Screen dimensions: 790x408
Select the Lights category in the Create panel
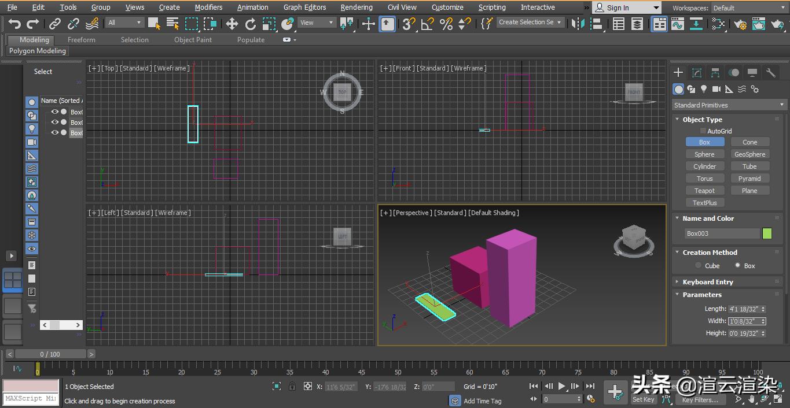(x=704, y=89)
